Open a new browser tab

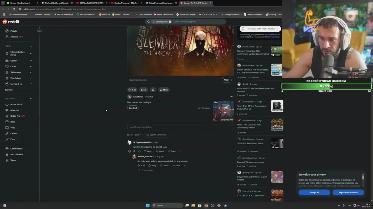216,3
